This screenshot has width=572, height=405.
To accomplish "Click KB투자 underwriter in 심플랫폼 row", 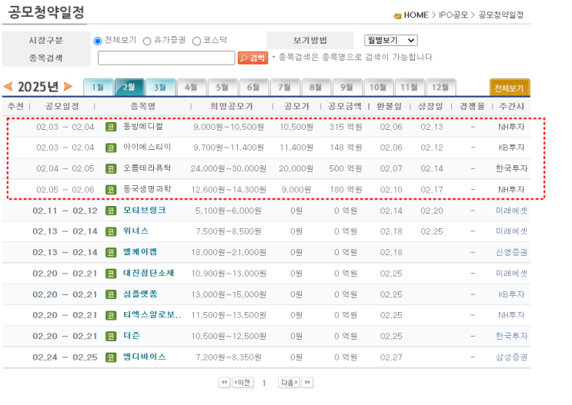I will (511, 294).
